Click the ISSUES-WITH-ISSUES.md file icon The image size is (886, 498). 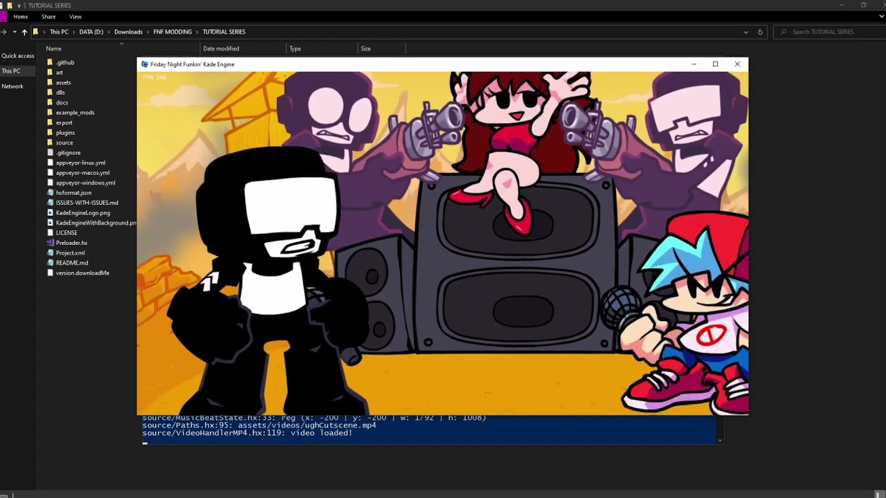(50, 203)
